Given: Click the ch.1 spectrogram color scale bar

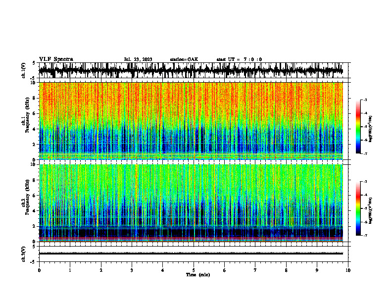Looking at the screenshot, I should coord(358,127).
